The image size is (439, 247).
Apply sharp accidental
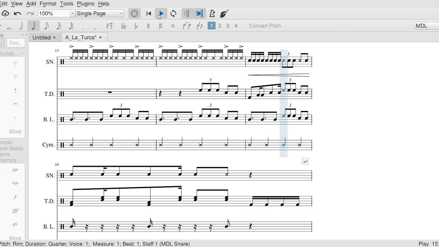(160, 26)
